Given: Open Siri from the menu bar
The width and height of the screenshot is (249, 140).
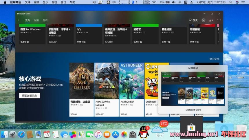Looking at the screenshot, I should coord(237,2).
